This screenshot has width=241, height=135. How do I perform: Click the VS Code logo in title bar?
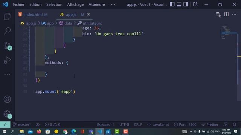tap(5, 4)
